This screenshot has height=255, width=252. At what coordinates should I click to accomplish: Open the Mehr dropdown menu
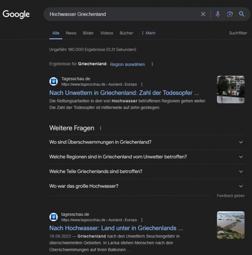point(148,33)
